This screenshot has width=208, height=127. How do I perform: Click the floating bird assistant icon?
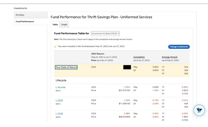(199, 110)
